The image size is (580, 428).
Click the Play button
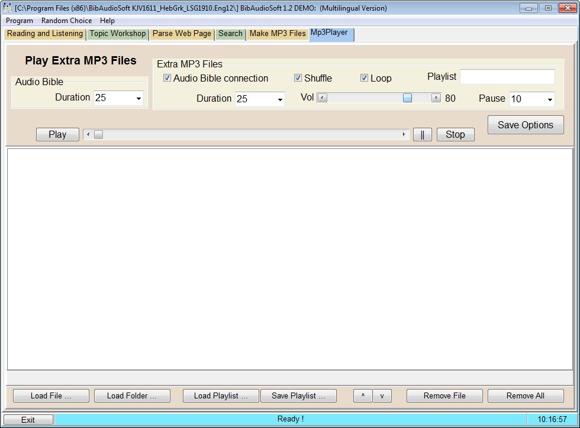[x=58, y=135]
